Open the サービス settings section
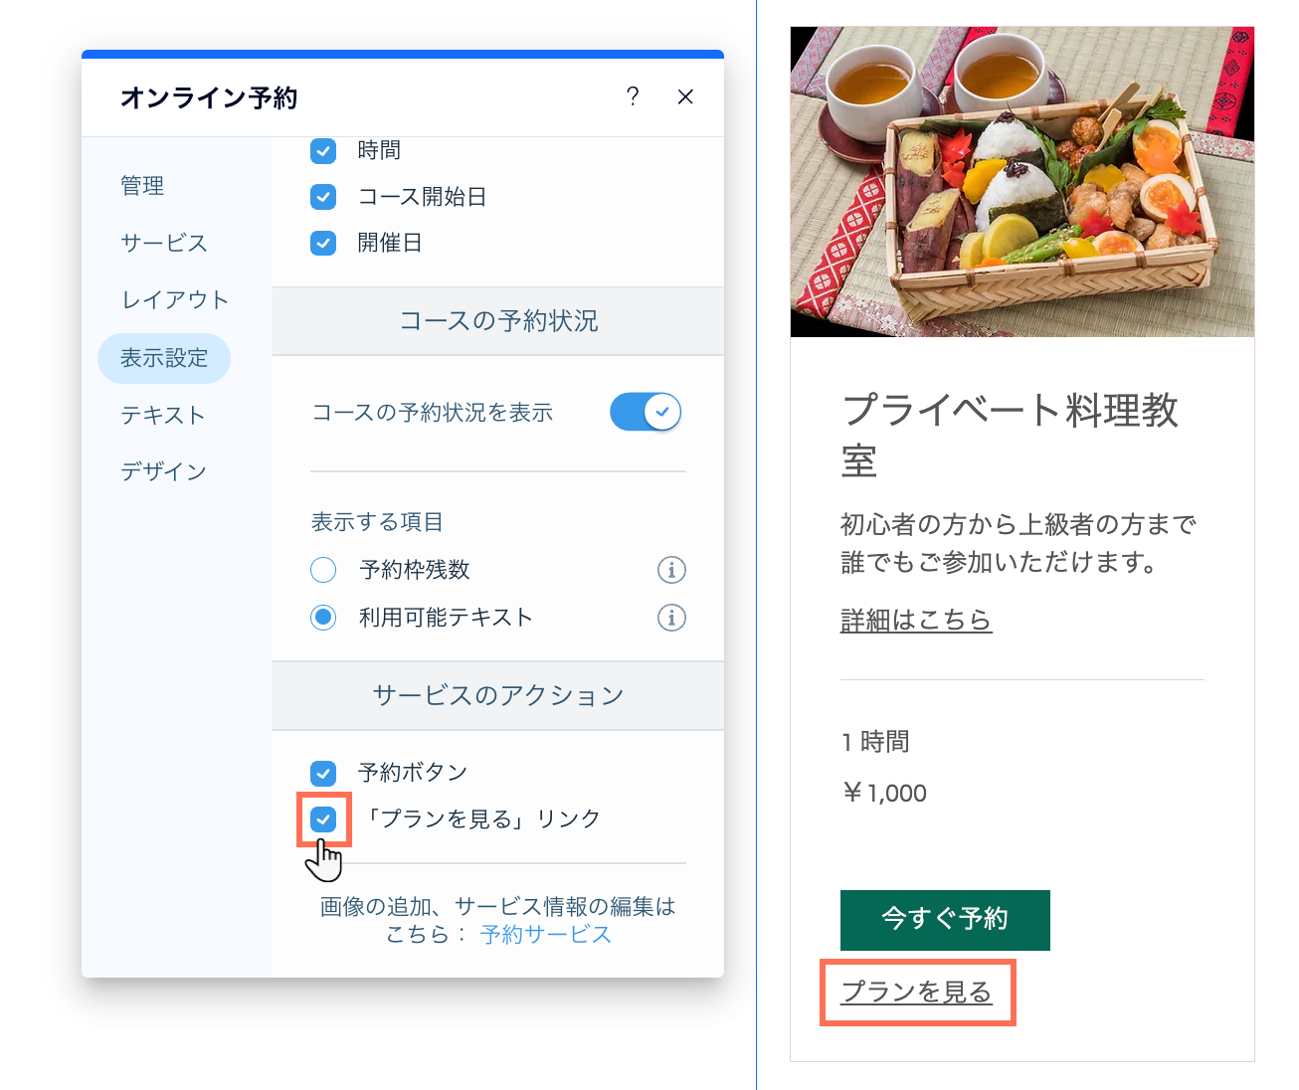1299x1090 pixels. click(163, 243)
